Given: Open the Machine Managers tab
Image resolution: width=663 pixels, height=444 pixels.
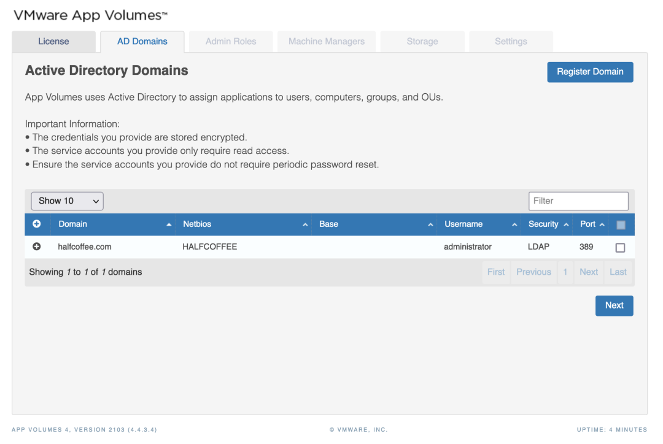Looking at the screenshot, I should (327, 42).
